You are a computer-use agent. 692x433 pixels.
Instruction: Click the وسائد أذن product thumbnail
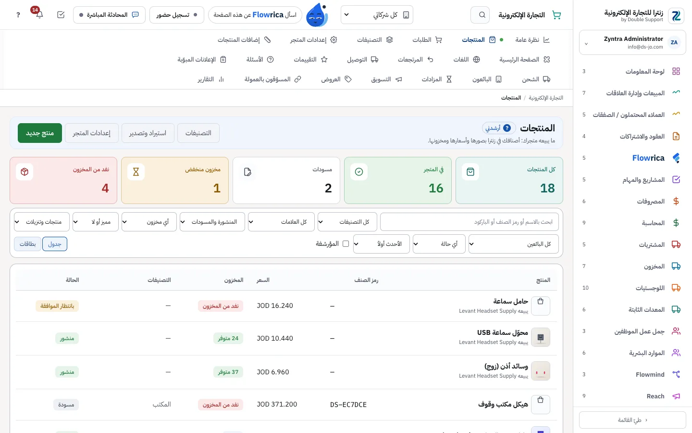[x=541, y=371]
